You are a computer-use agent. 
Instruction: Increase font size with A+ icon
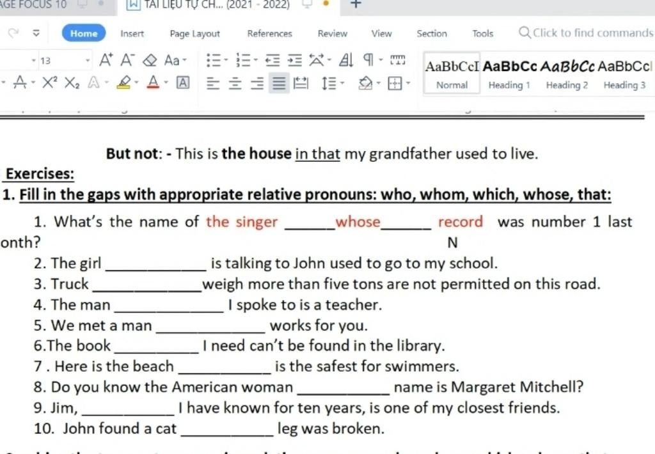[x=106, y=60]
